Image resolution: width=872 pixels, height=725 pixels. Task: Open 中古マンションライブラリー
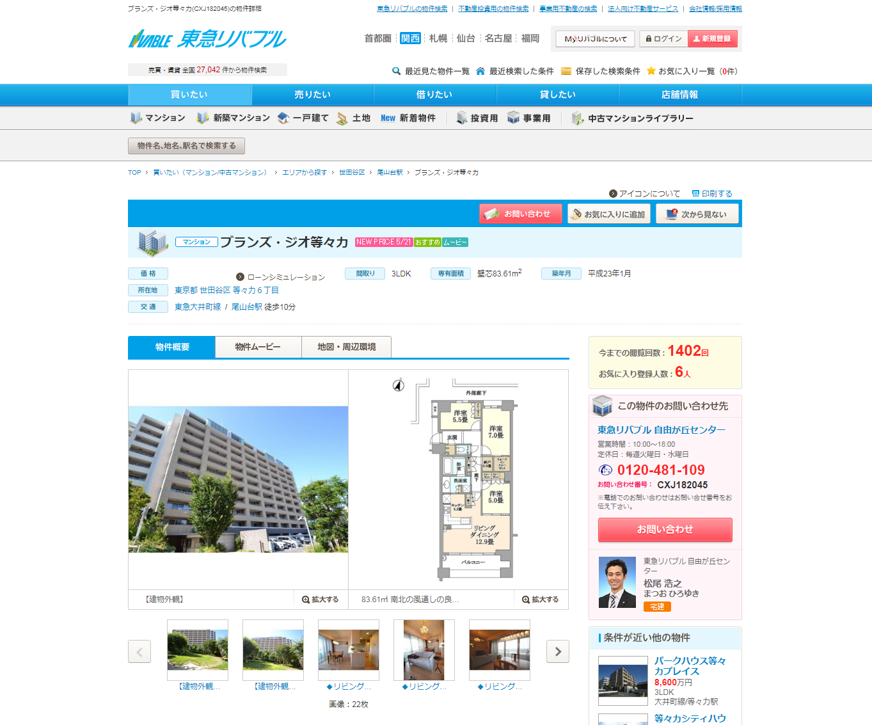point(633,118)
